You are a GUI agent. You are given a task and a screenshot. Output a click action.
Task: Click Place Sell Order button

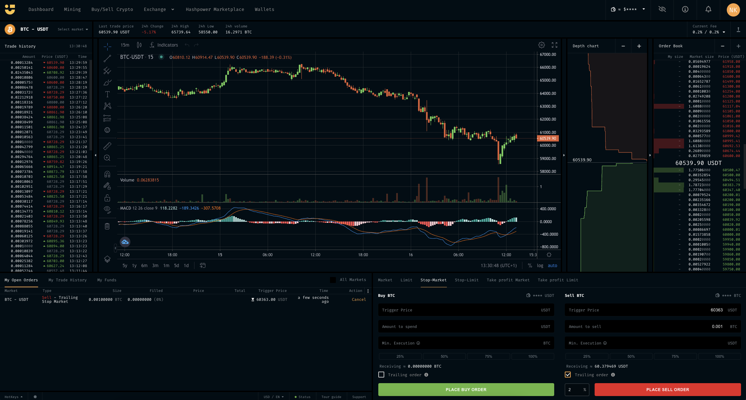click(667, 389)
